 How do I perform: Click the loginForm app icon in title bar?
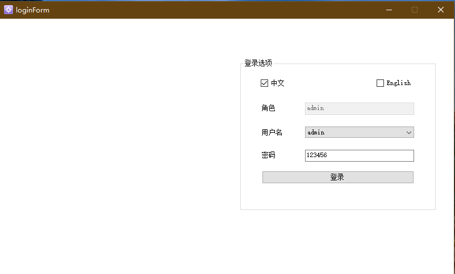pos(9,10)
